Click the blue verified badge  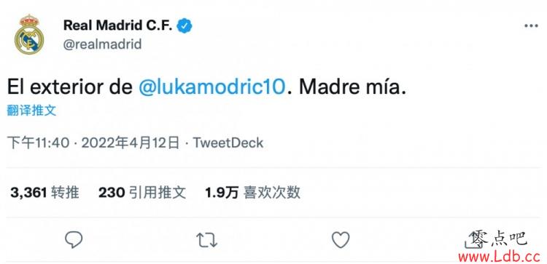point(185,25)
